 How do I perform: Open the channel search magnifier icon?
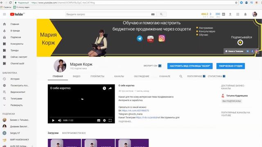[x=181, y=76]
